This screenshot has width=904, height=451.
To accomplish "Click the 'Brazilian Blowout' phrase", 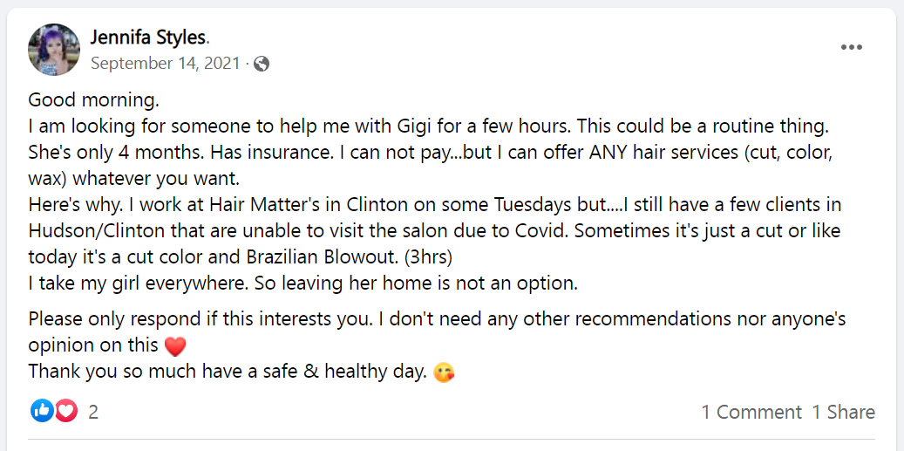I will tap(323, 258).
